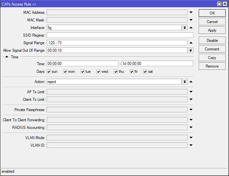Expand the VLAN Mode field
The image size is (229, 176).
(191, 138)
